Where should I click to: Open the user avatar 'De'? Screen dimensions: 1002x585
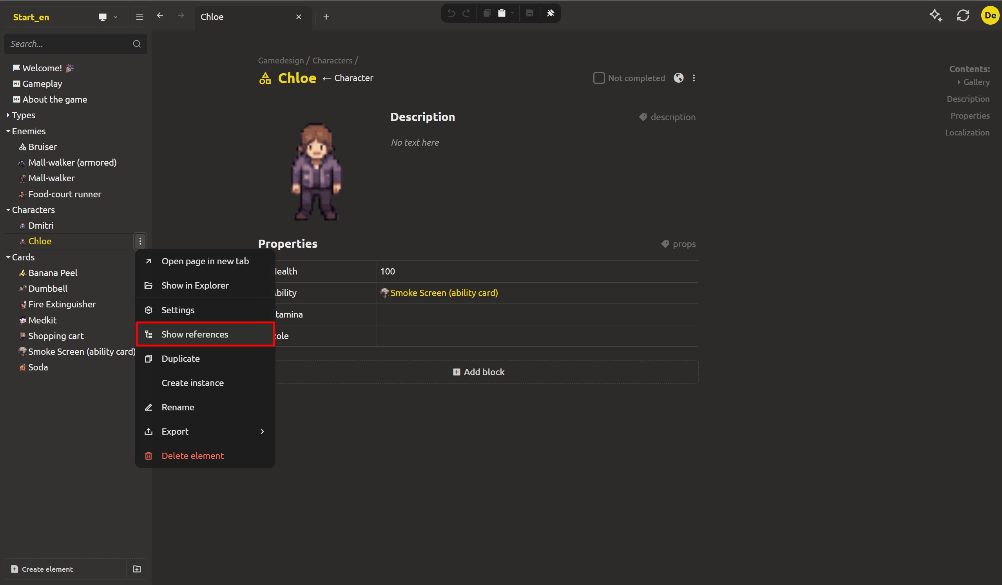tap(990, 16)
